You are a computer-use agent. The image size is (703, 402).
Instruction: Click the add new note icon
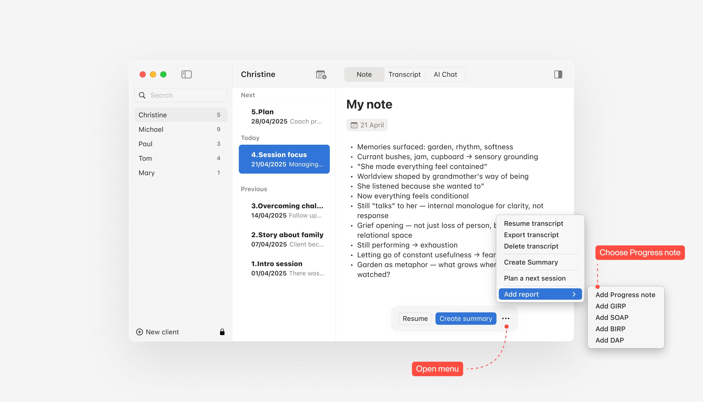pyautogui.click(x=321, y=75)
